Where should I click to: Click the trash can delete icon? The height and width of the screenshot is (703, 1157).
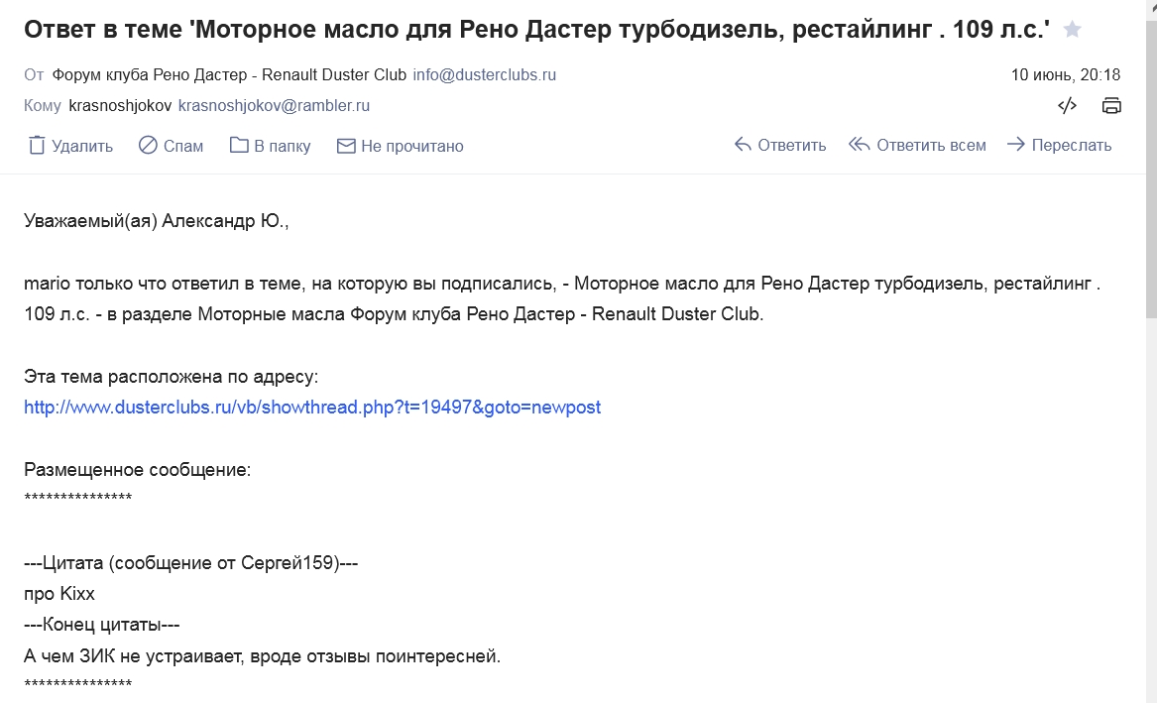37,146
